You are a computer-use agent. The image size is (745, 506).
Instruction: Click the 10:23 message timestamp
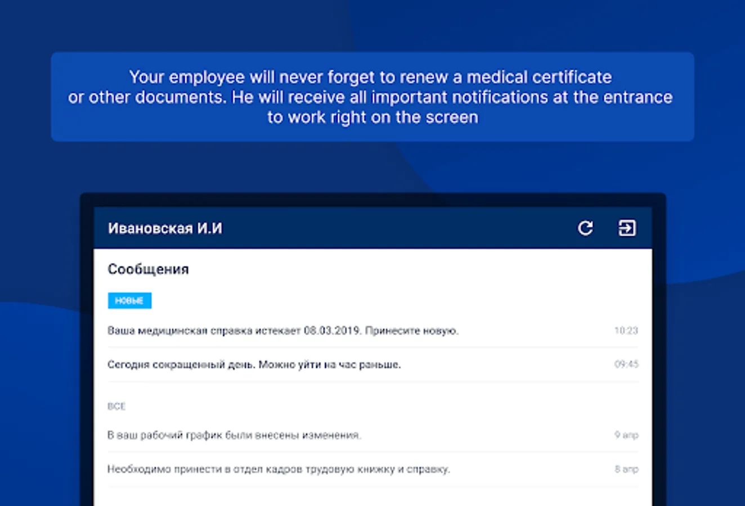[626, 331]
